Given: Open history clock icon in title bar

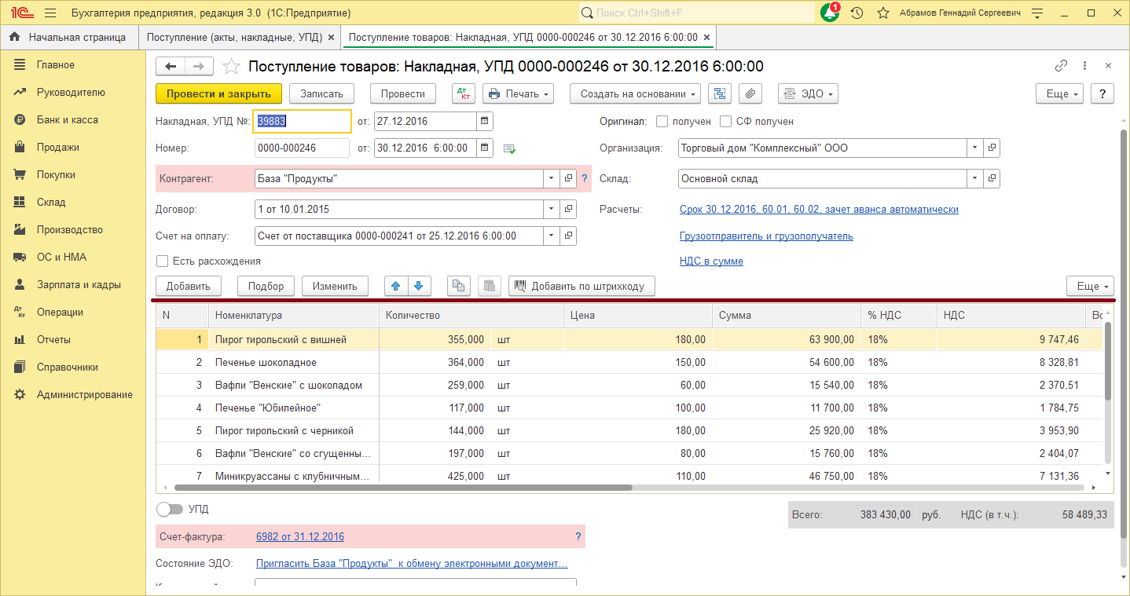Looking at the screenshot, I should [857, 13].
